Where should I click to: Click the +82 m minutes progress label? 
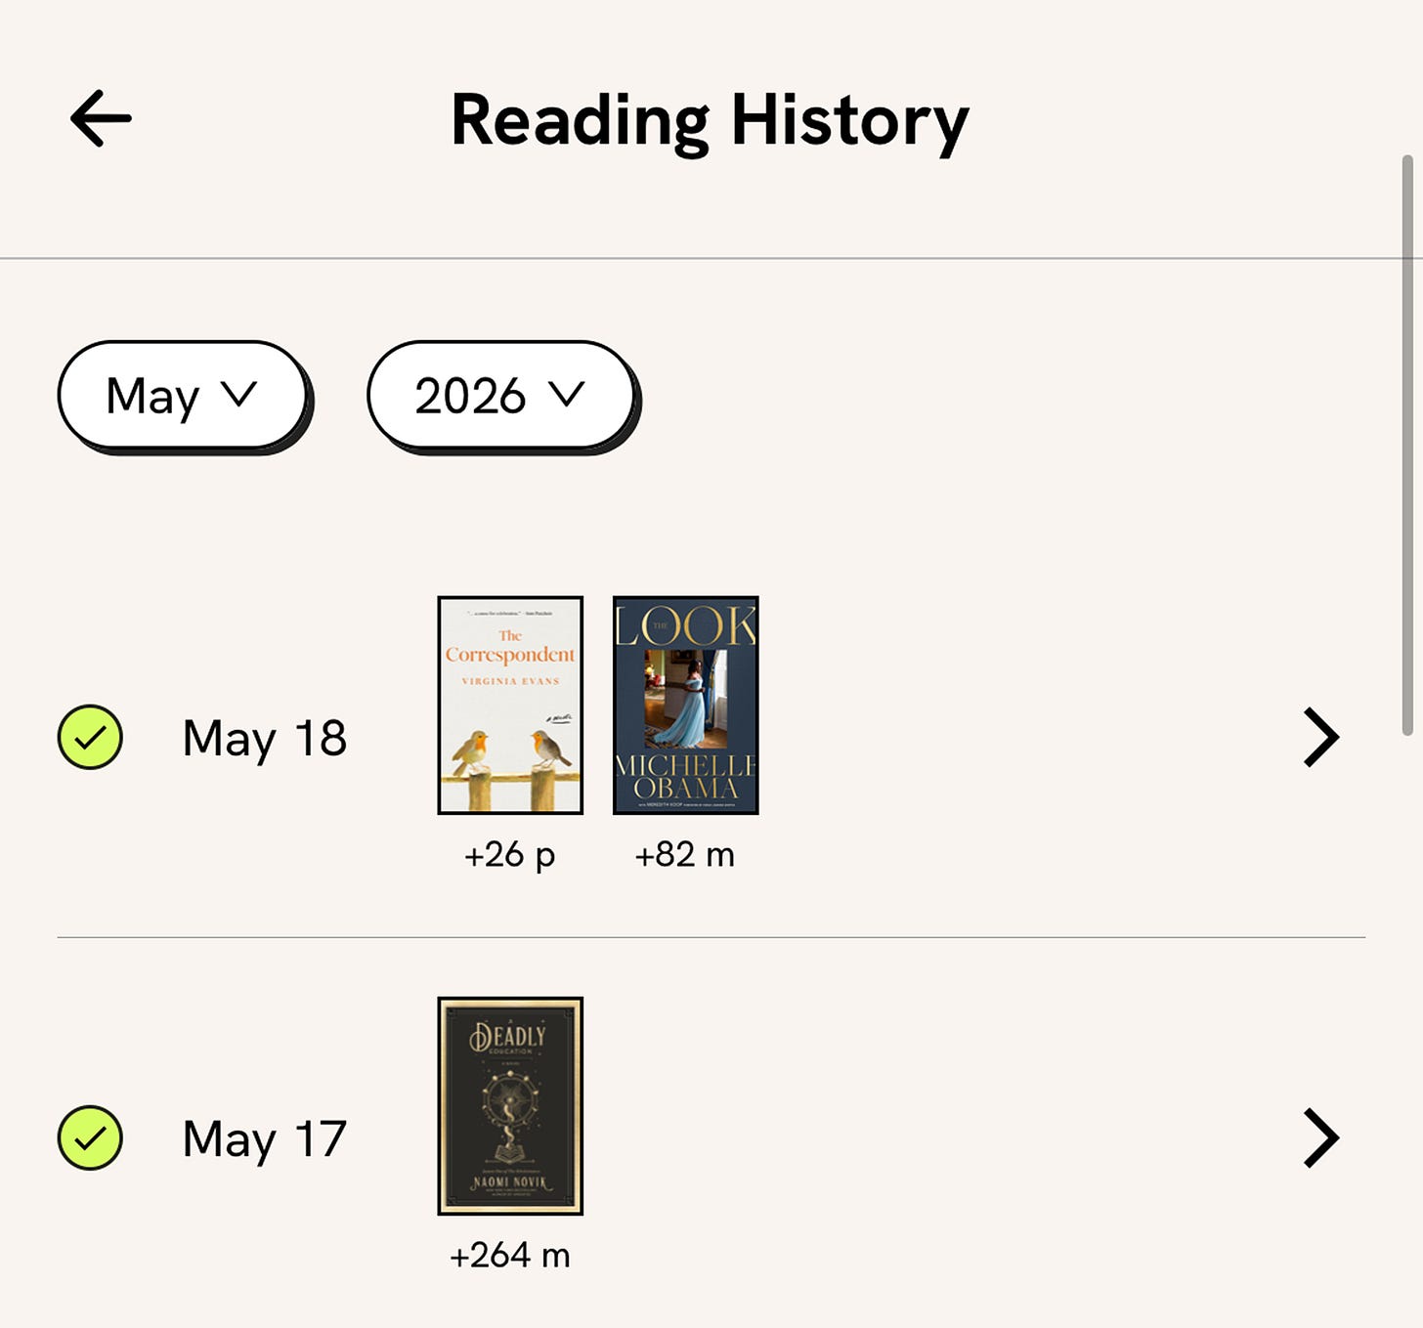pos(685,855)
